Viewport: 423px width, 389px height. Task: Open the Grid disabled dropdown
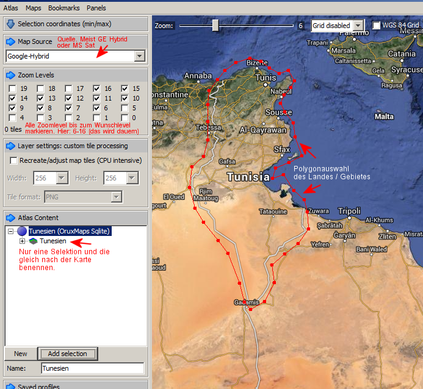click(x=358, y=26)
